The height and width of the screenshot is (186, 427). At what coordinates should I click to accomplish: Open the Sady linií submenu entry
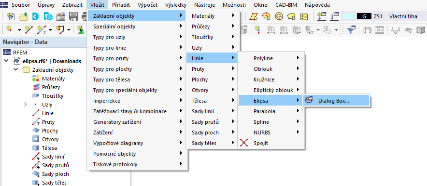click(x=212, y=111)
